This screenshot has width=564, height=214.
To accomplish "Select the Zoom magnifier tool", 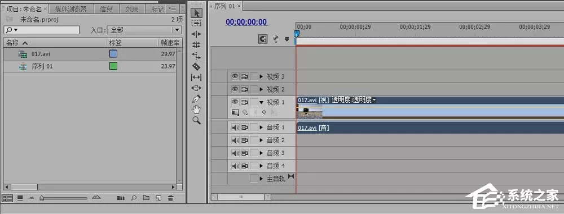I will [196, 120].
